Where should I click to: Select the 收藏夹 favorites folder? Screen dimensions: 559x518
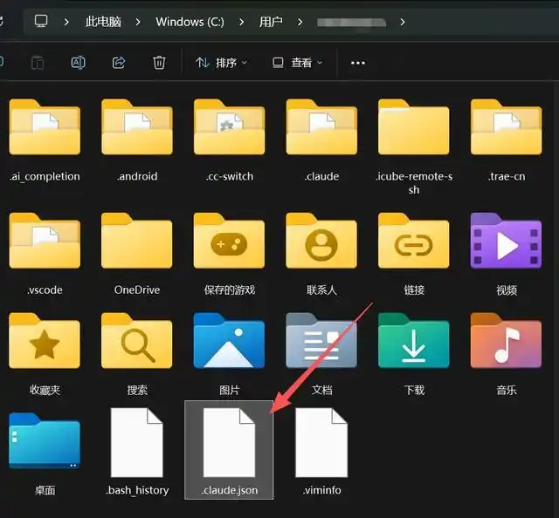pyautogui.click(x=45, y=355)
